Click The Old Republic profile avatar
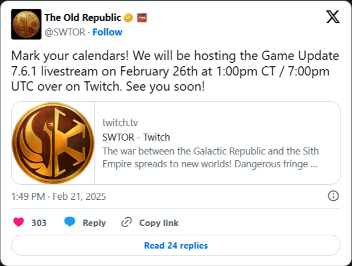The image size is (352, 266). pos(26,24)
